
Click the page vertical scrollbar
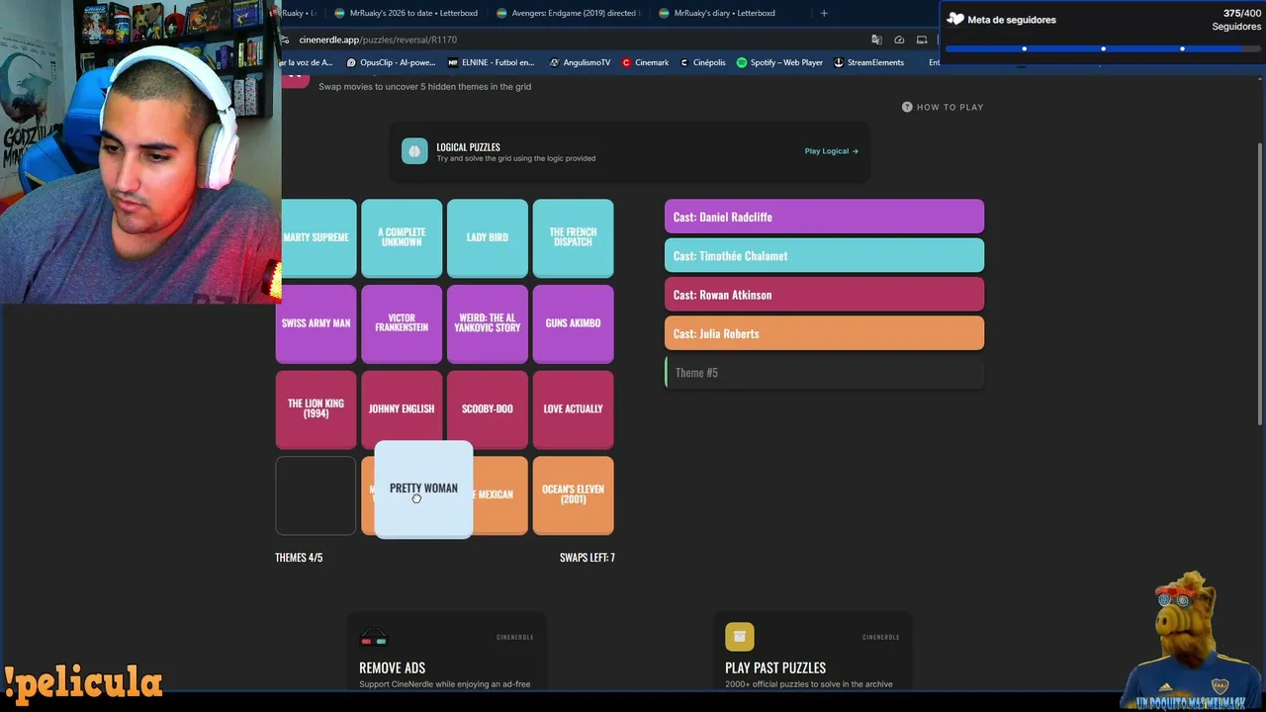1259,285
